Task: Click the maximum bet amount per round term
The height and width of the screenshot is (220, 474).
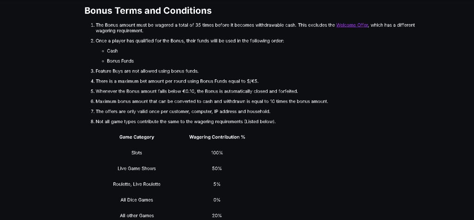Action: pyautogui.click(x=180, y=81)
